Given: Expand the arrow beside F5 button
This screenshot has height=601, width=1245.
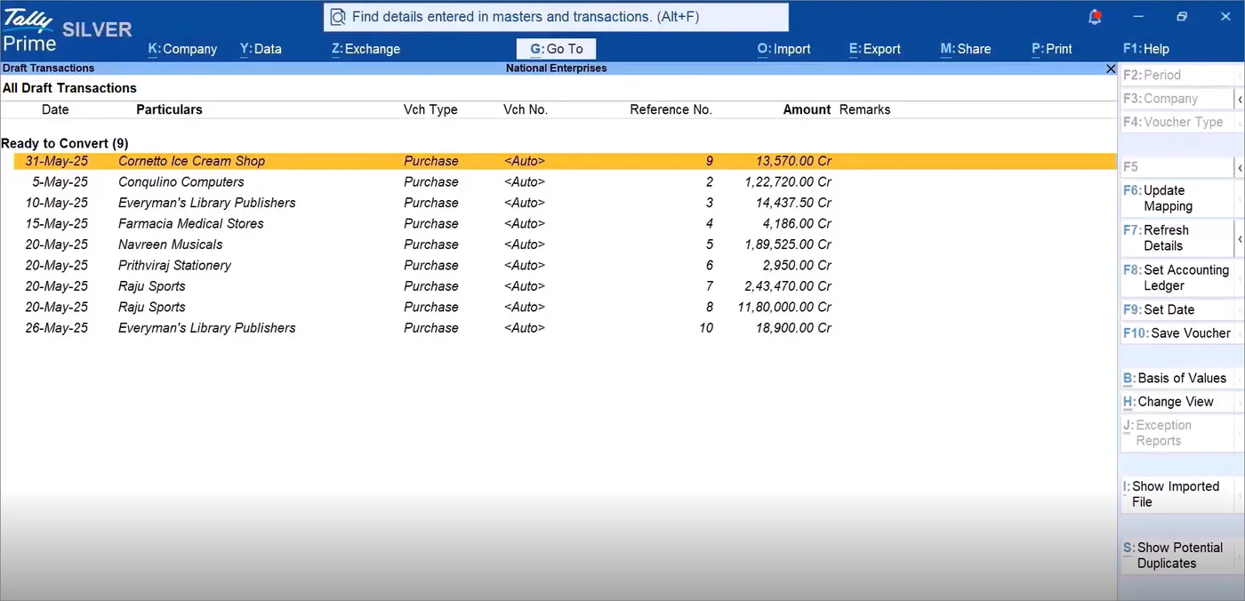Looking at the screenshot, I should click(1240, 167).
